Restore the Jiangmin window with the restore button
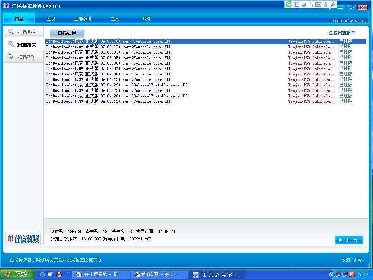The width and height of the screenshot is (373, 280). (352, 7)
